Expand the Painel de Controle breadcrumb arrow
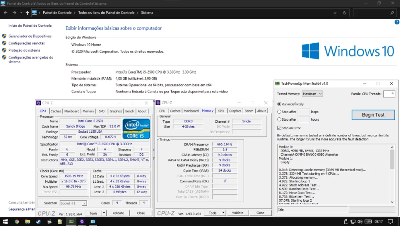 pos(75,12)
